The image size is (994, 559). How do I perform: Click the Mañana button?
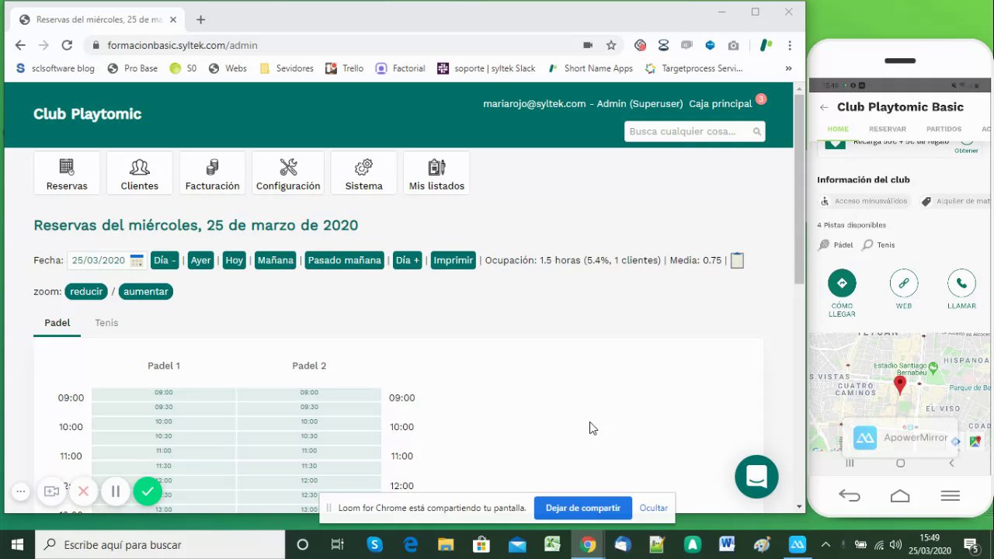tap(276, 261)
